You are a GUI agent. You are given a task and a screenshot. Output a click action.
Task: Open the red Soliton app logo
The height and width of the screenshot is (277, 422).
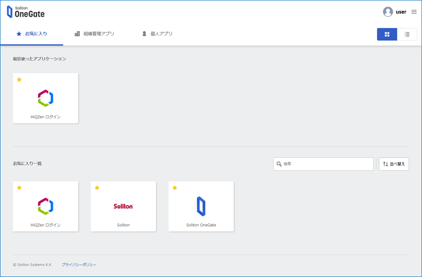pos(123,206)
